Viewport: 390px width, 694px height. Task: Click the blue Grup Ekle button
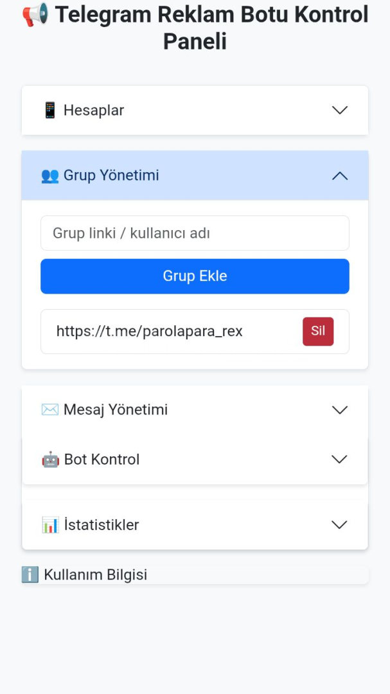click(x=195, y=276)
